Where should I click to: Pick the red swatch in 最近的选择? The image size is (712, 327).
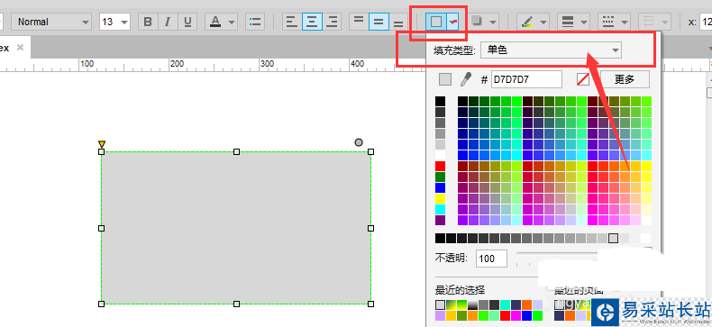505,315
